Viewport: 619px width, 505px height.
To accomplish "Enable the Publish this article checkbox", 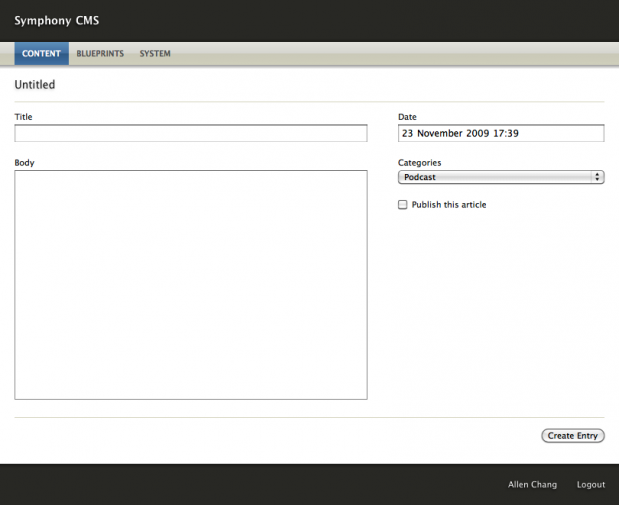I will pos(402,204).
